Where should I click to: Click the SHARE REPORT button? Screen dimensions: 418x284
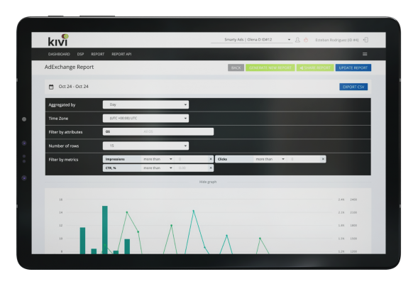tap(315, 67)
